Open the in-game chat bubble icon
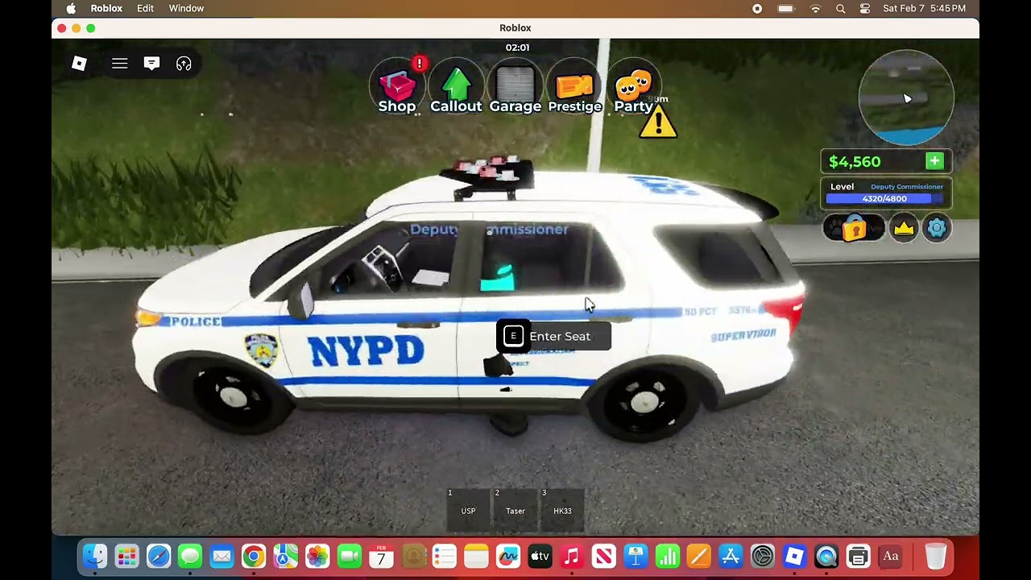The height and width of the screenshot is (580, 1031). pyautogui.click(x=151, y=64)
